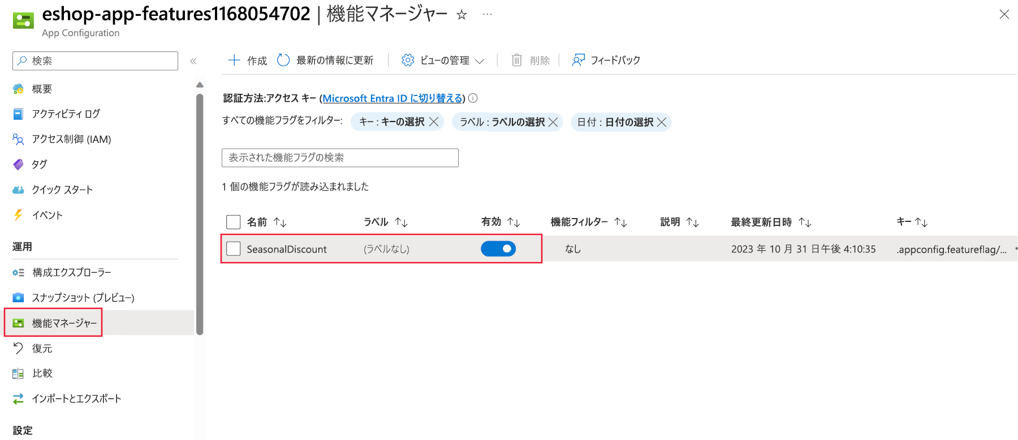Open the キー : キーの選択 filter

click(x=391, y=122)
